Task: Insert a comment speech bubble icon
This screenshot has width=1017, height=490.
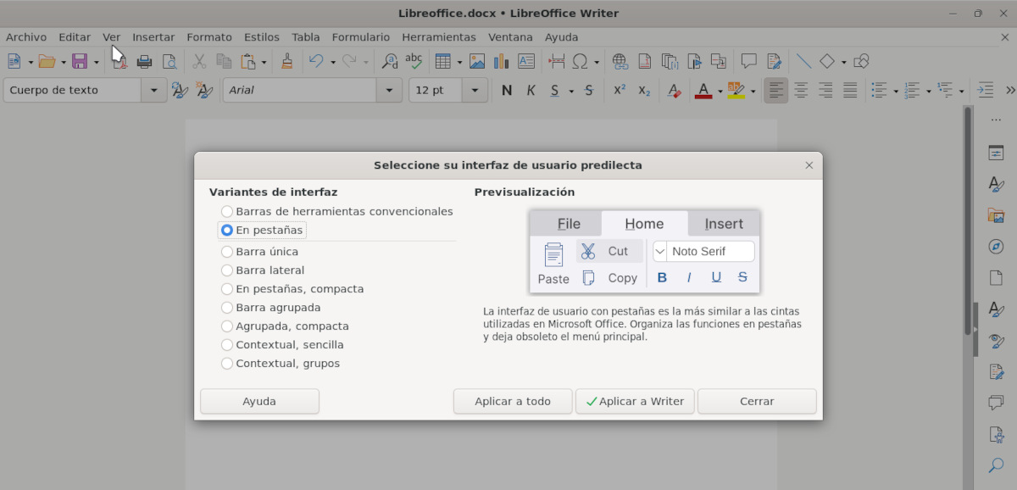Action: pyautogui.click(x=749, y=61)
